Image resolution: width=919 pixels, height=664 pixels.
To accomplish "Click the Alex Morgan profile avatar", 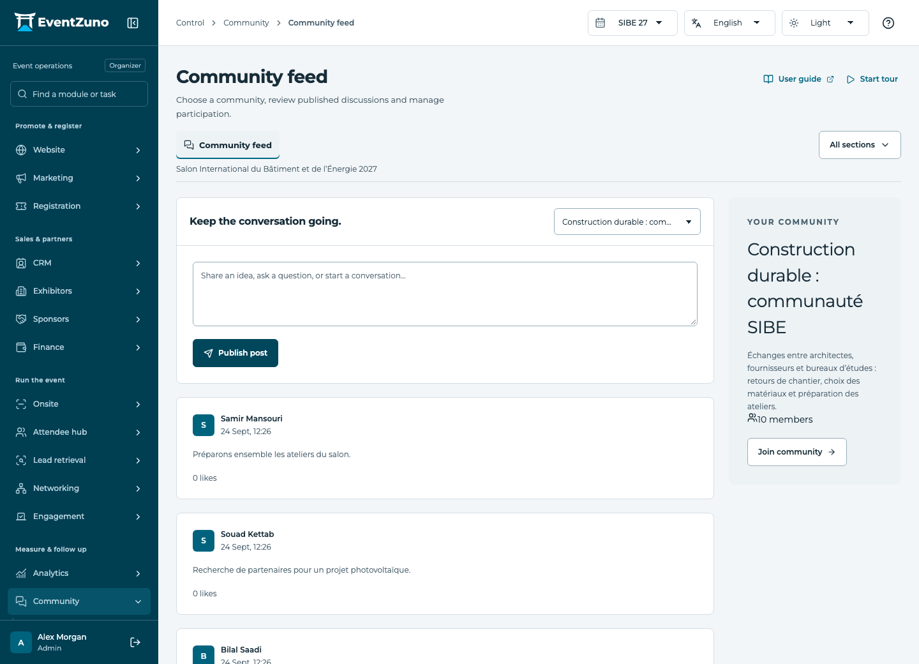I will pyautogui.click(x=21, y=642).
